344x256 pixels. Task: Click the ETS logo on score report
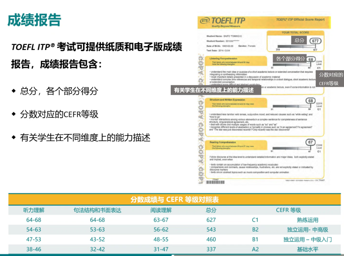205,21
